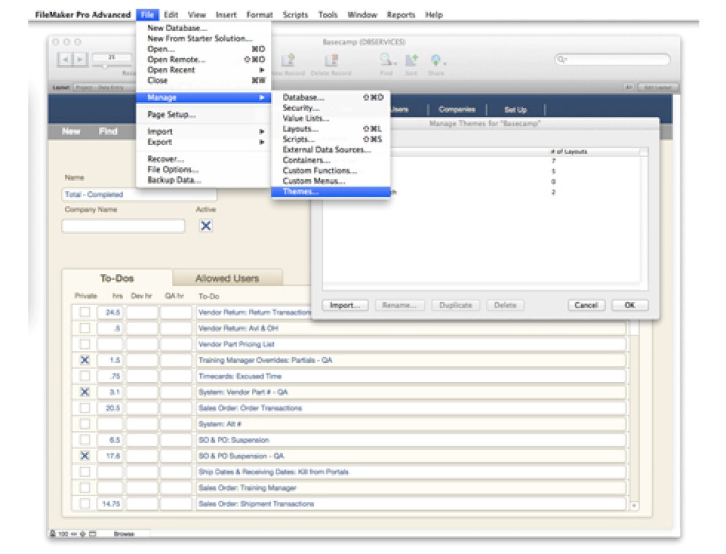The height and width of the screenshot is (554, 726).
Task: Switch to the To-Dos tab
Action: 117,278
